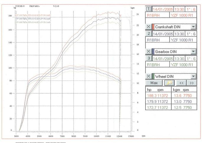Click the >> next button
Viewport: 202px width, 143px height.
(192, 83)
